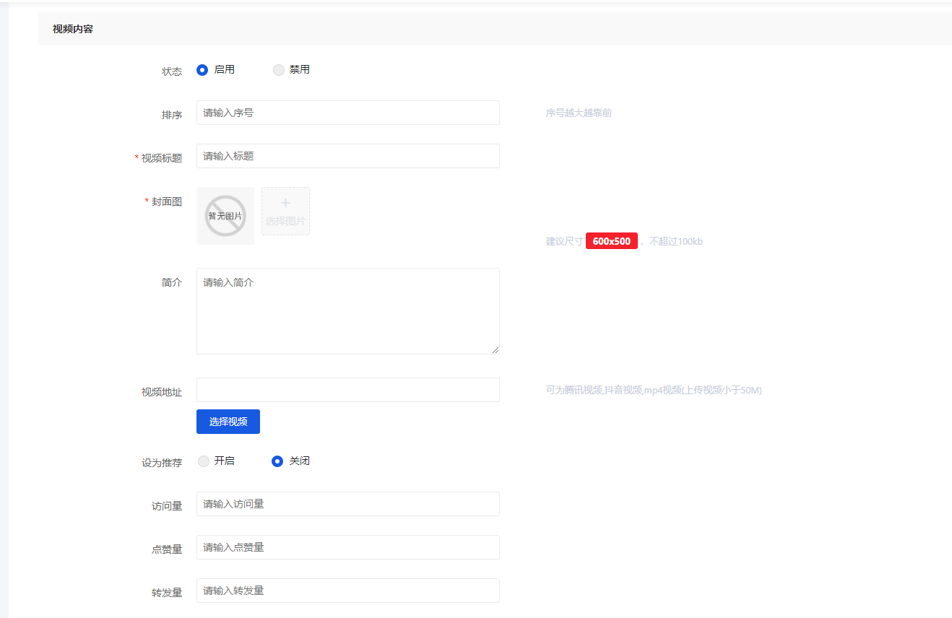
Task: Click the 封面图 required field label
Action: [x=166, y=201]
